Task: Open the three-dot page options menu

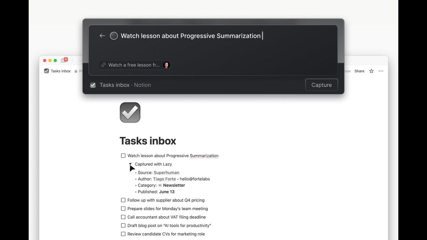Action: [381, 71]
